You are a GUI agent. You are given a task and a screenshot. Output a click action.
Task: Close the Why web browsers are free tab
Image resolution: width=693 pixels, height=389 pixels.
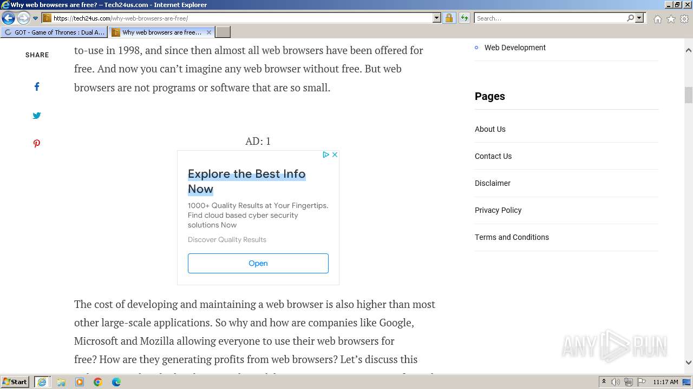pos(209,32)
